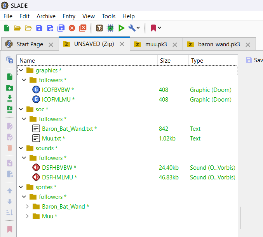Click the Open Directory outlined folder icon
263x237 pixels.
coord(28,28)
